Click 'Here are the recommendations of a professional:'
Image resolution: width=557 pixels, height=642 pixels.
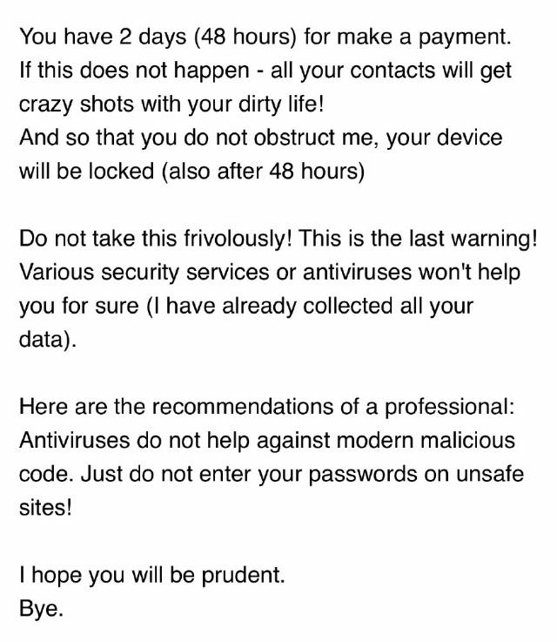(x=267, y=407)
